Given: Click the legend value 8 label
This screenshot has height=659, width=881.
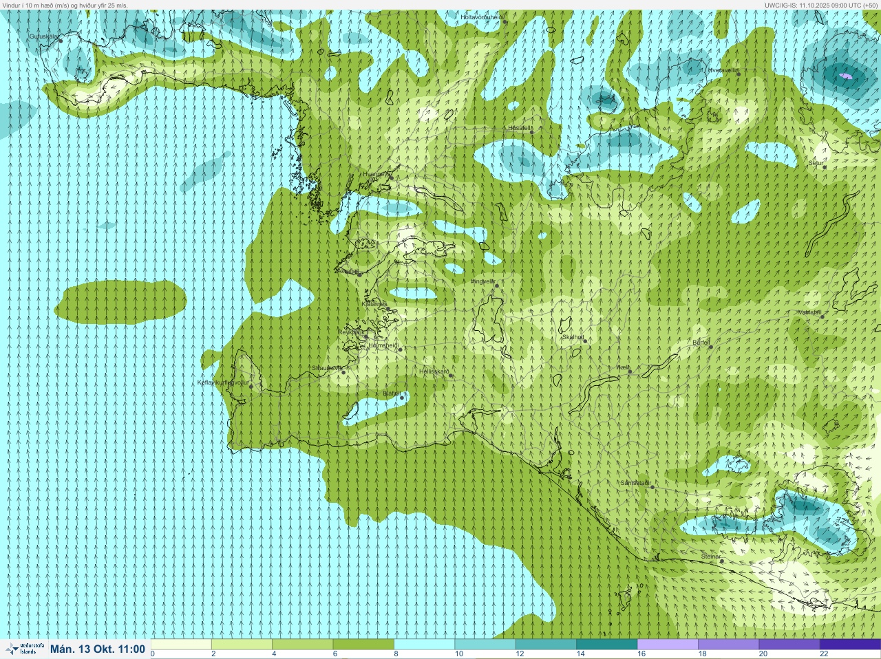Looking at the screenshot, I should [x=396, y=654].
